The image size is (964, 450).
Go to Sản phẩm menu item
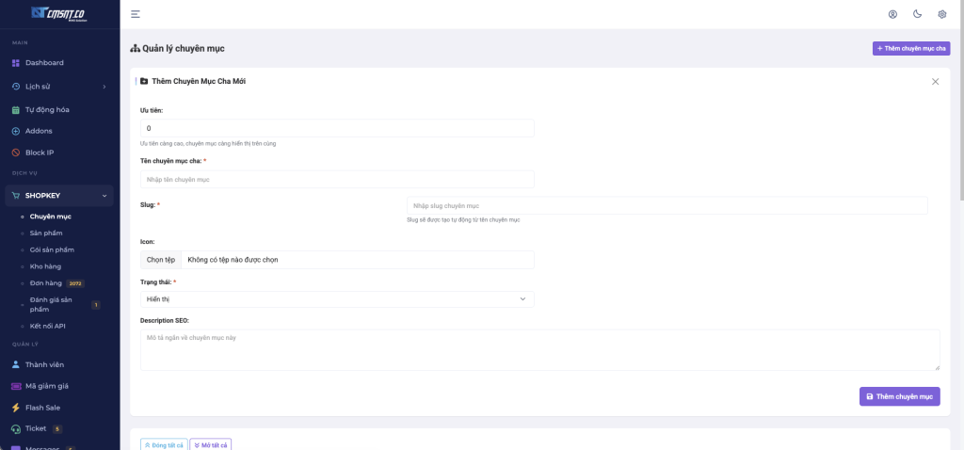tap(46, 233)
